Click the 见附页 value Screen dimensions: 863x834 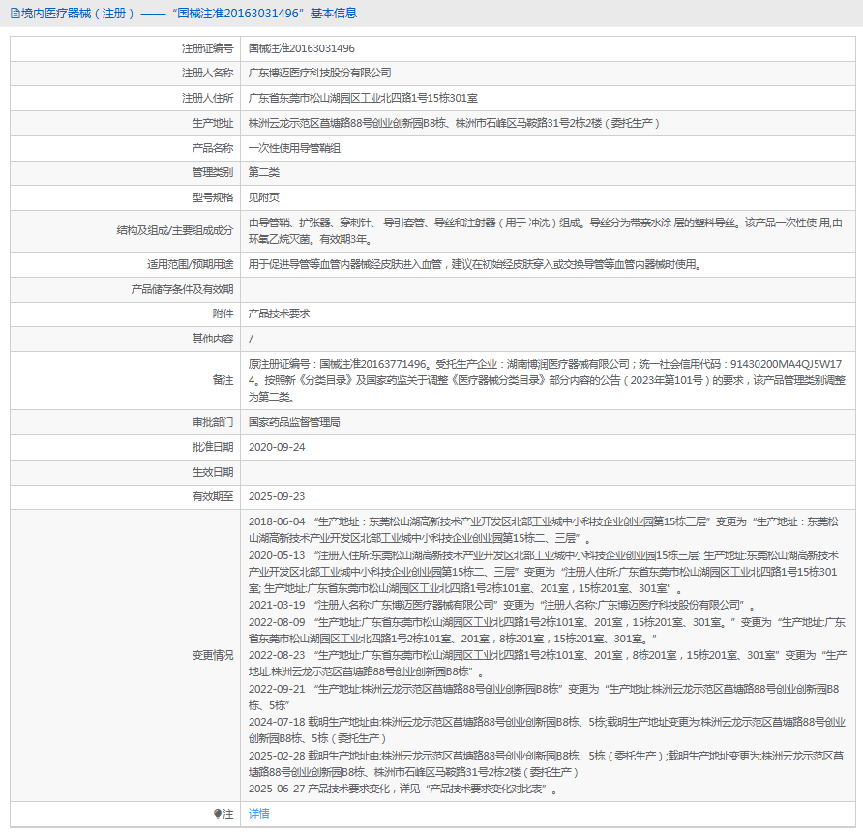[x=263, y=197]
